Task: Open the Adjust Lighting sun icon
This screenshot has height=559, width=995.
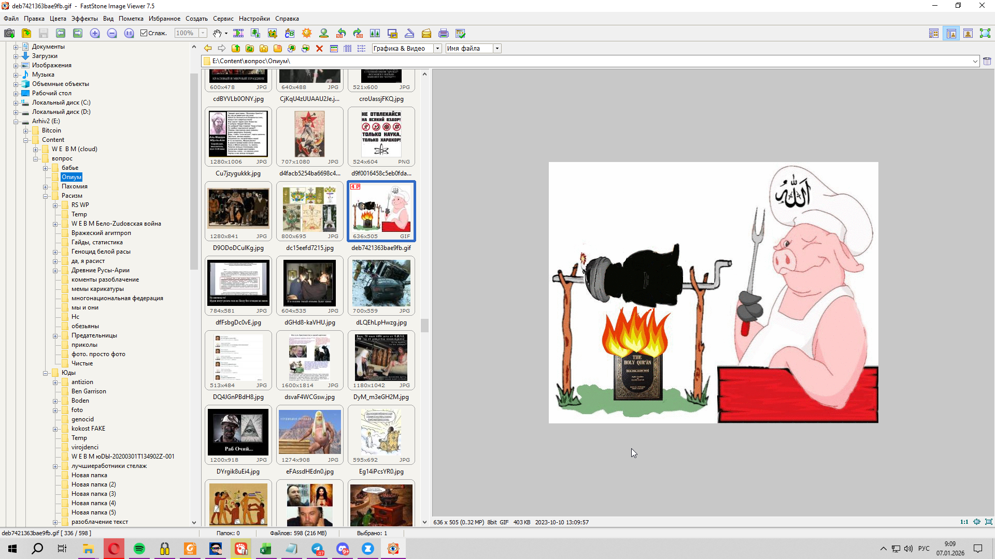Action: (x=307, y=34)
